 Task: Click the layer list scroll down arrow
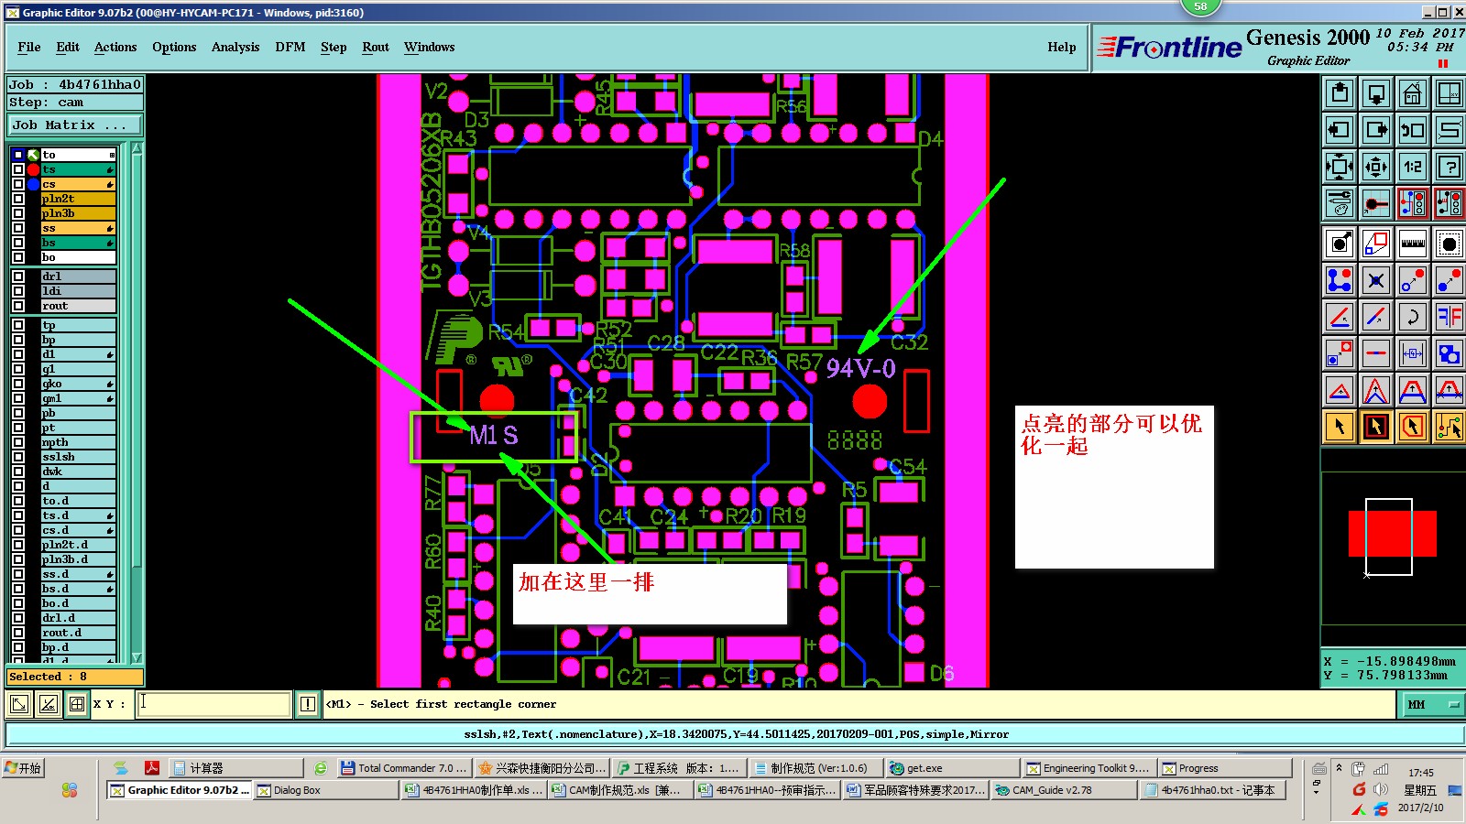pos(137,657)
